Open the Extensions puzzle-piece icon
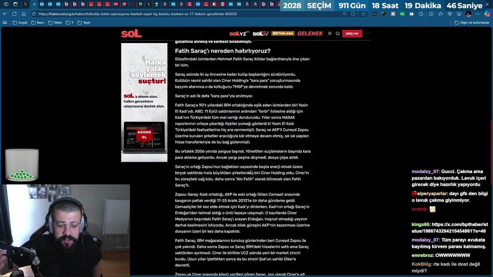This screenshot has height=277, width=493. tap(421, 14)
